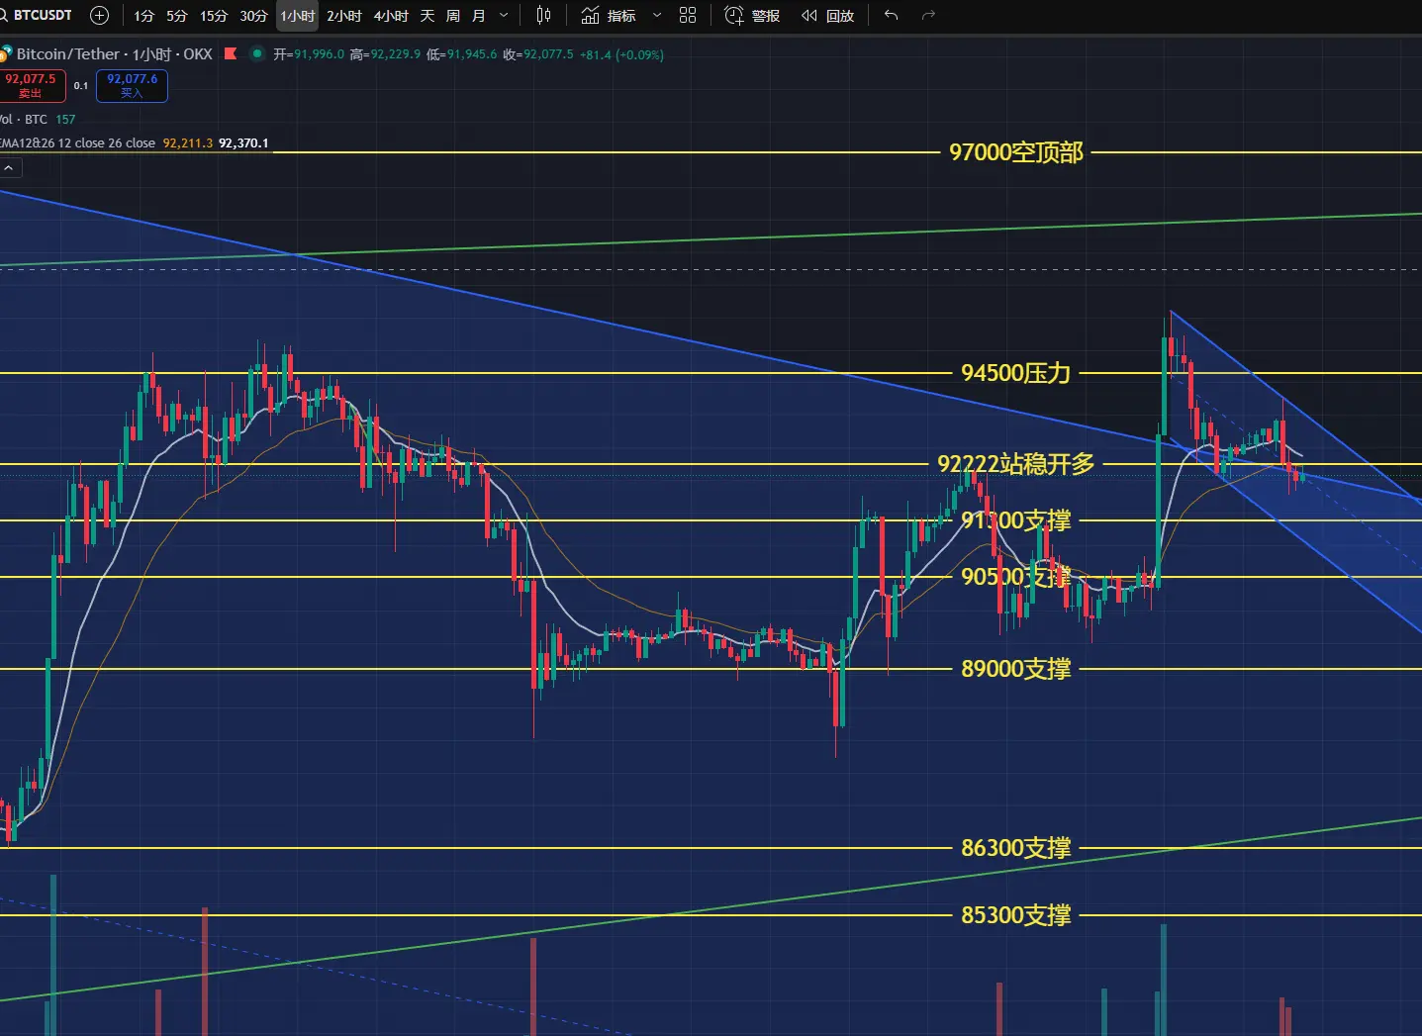Switch to the 30分 interval
1422x1036 pixels.
point(254,16)
